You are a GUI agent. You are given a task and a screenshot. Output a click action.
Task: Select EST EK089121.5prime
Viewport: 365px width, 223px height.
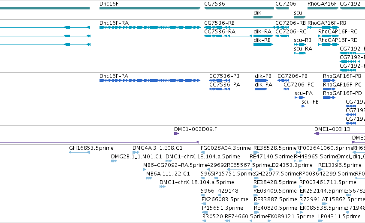coord(269,221)
